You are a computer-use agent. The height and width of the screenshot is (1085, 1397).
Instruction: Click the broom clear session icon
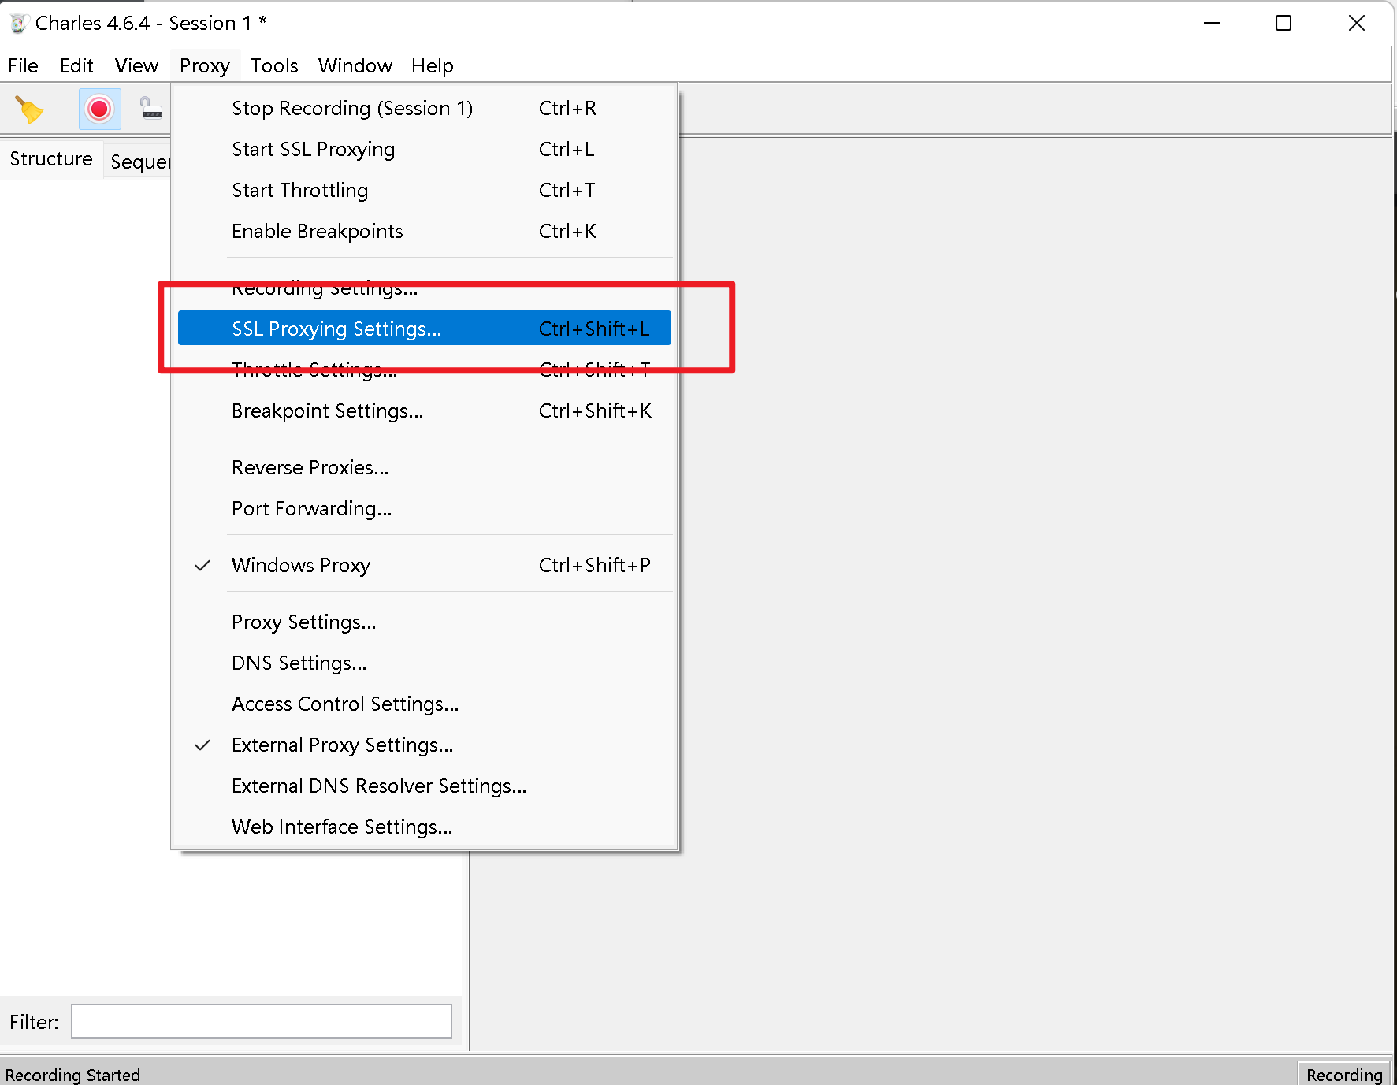click(x=29, y=110)
